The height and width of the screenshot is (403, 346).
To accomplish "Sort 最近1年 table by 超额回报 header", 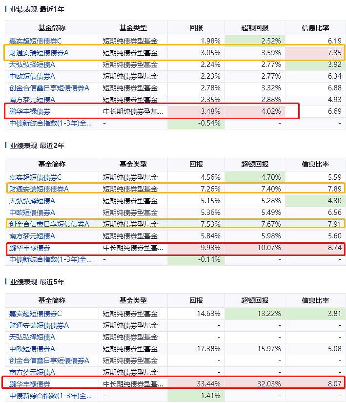I will (255, 28).
